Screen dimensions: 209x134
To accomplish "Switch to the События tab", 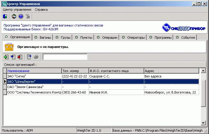I will click(185, 38).
